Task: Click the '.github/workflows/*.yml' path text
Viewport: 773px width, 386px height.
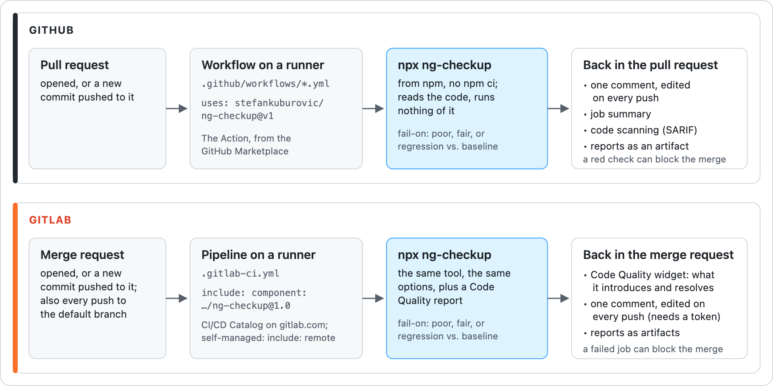Action: click(x=265, y=84)
